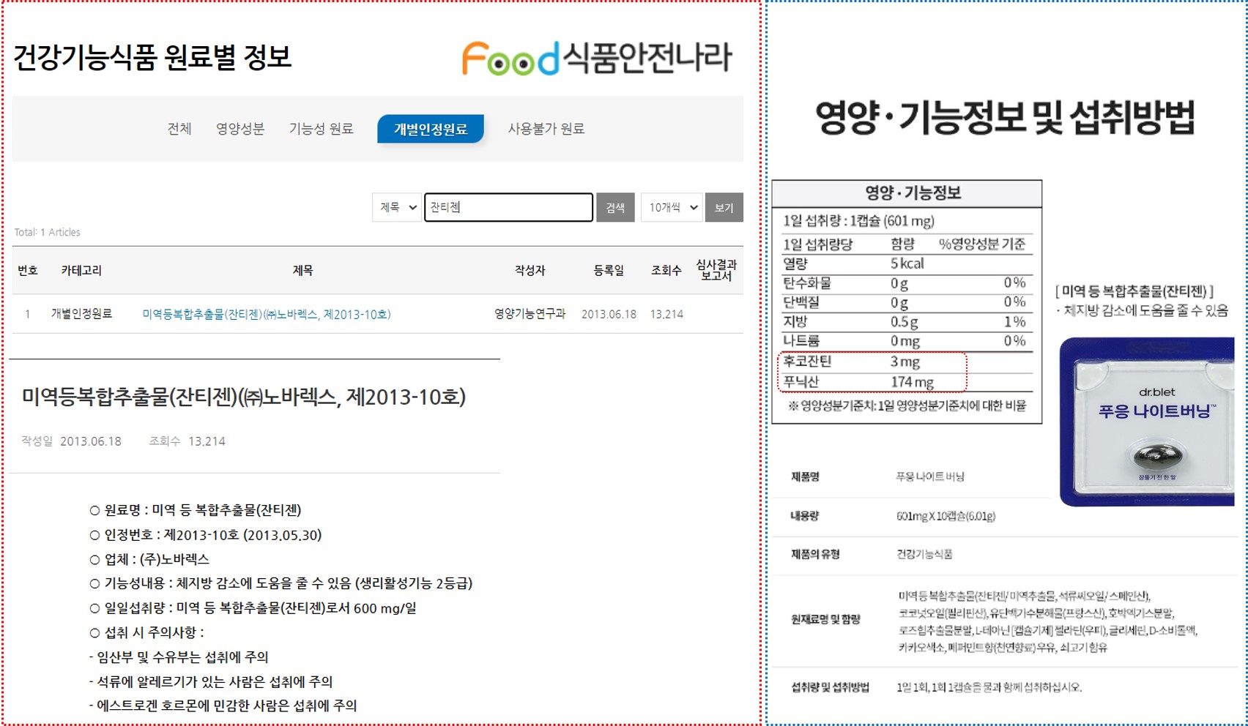Click the 제품의 유형 건강기능식품 value
The width and height of the screenshot is (1248, 726).
click(x=924, y=554)
